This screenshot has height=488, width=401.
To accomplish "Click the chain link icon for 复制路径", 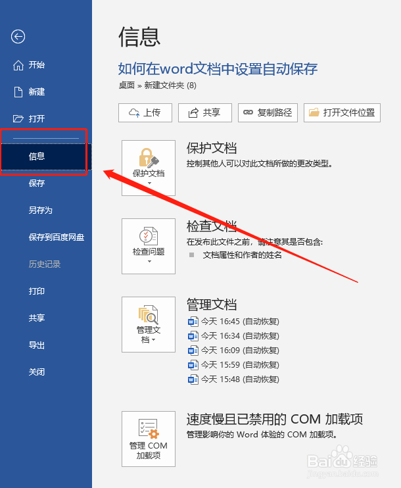I will pyautogui.click(x=248, y=112).
